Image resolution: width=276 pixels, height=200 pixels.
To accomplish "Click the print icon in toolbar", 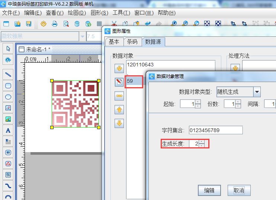I will (x=54, y=24).
